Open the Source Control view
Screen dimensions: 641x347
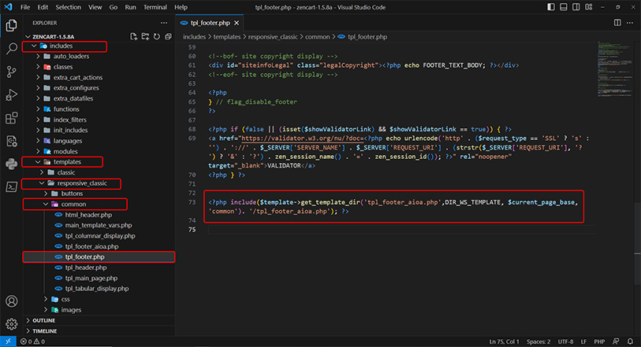tap(12, 72)
